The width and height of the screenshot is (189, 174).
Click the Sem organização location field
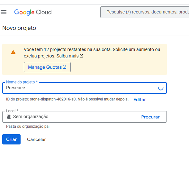tap(85, 117)
